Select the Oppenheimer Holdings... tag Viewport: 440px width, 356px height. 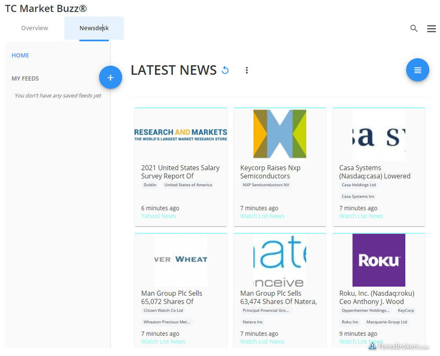coord(365,311)
